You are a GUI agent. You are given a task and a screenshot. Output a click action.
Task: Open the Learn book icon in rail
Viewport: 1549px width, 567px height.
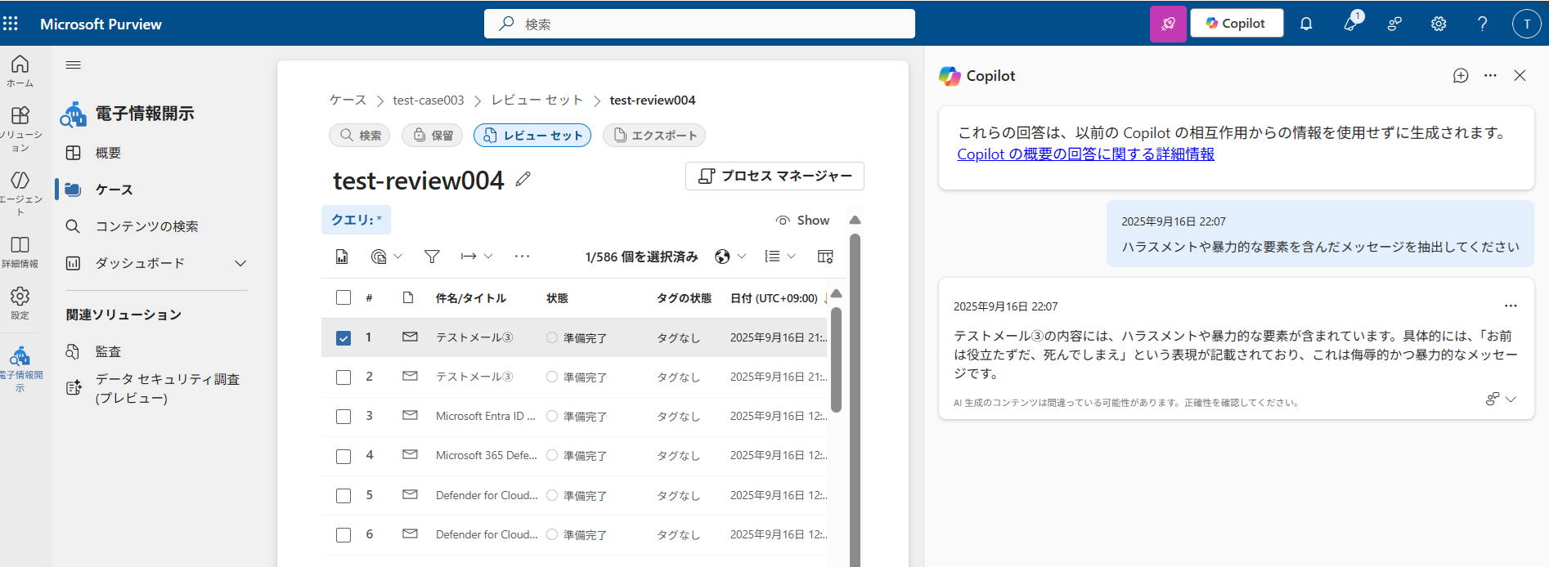(20, 252)
